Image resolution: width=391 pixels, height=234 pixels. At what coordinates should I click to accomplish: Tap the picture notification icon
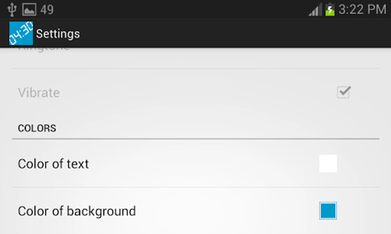(29, 10)
